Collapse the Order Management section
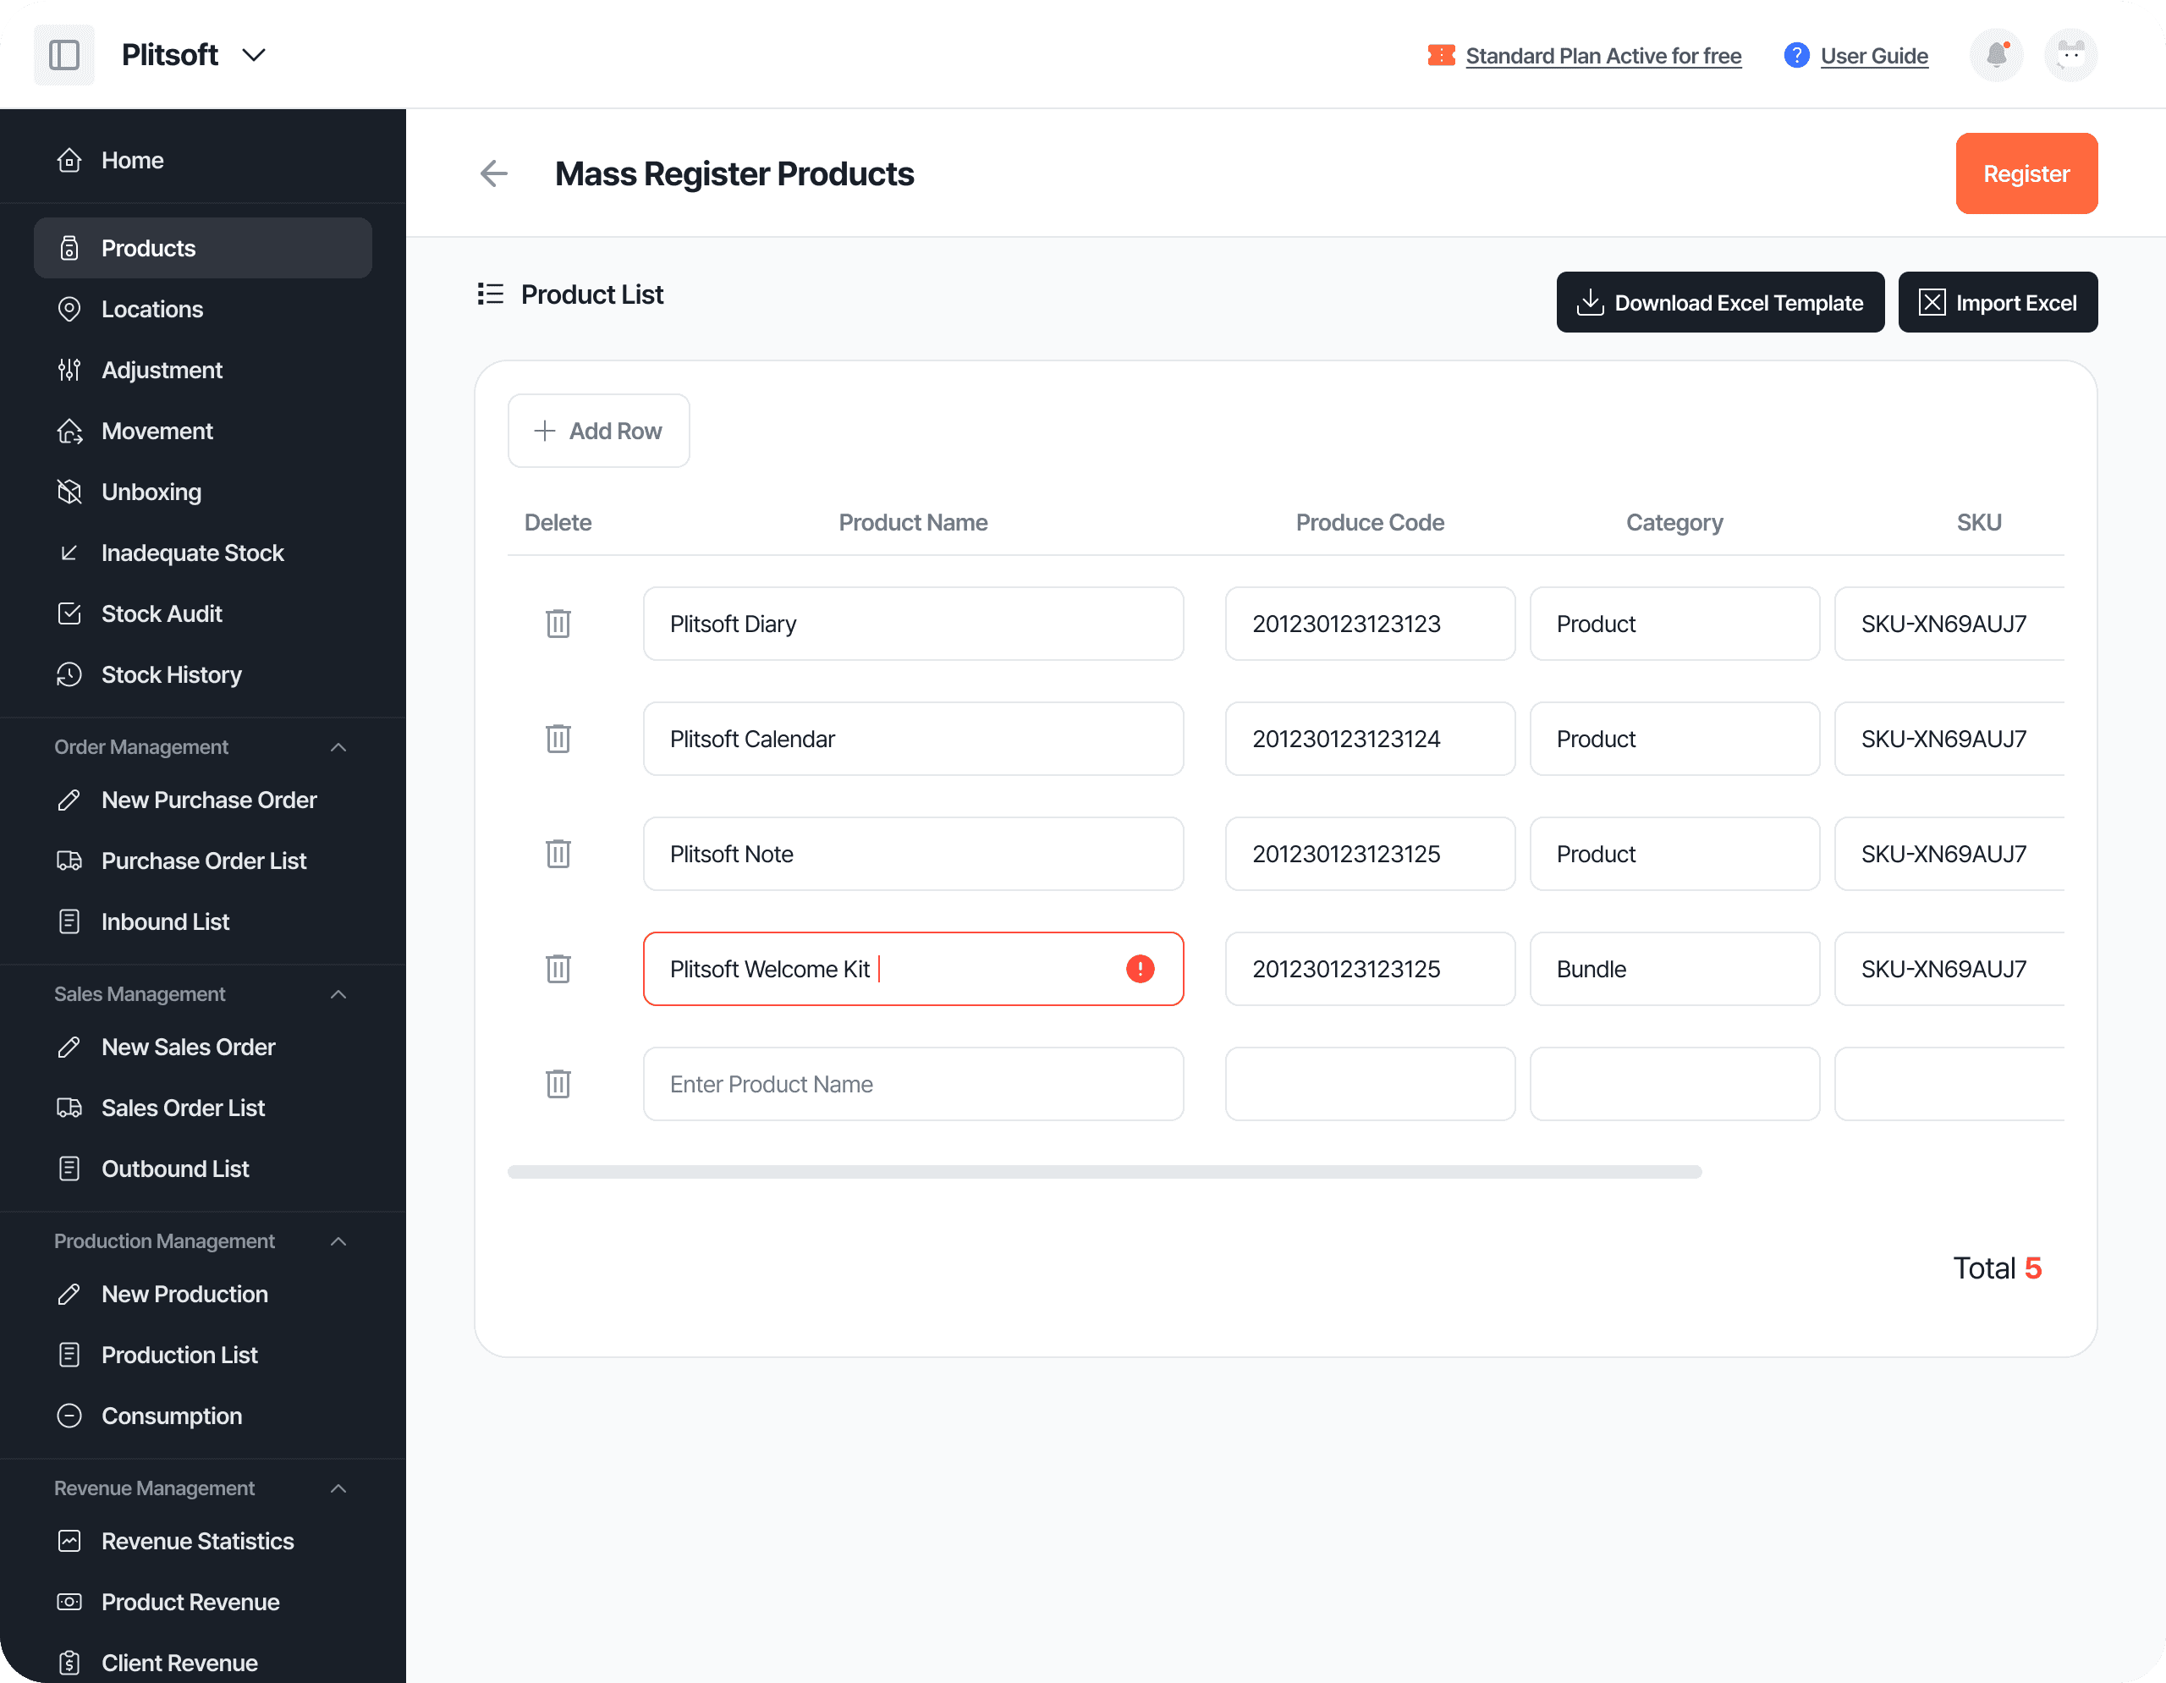2166x1683 pixels. (x=338, y=747)
